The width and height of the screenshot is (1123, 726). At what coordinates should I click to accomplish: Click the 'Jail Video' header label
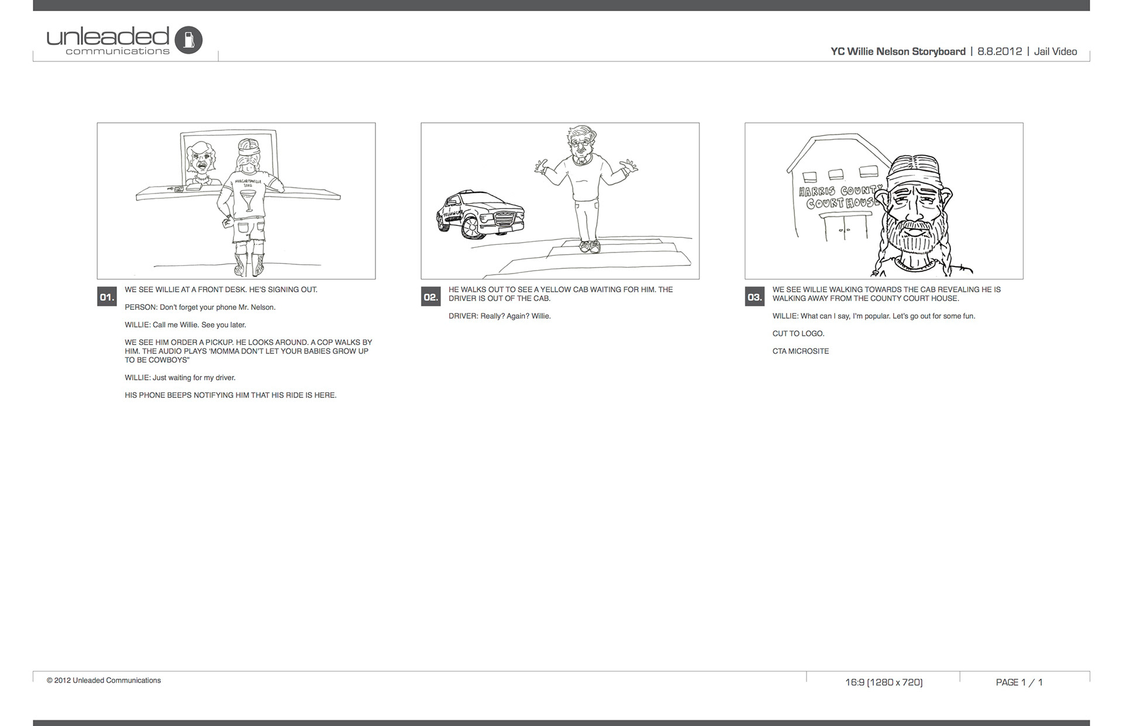point(1055,51)
